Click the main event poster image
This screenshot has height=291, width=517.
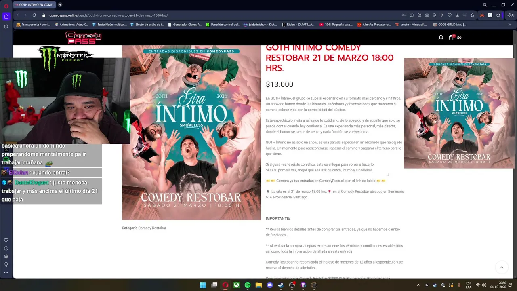191,133
